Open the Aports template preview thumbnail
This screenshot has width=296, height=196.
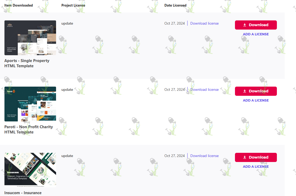click(x=30, y=38)
